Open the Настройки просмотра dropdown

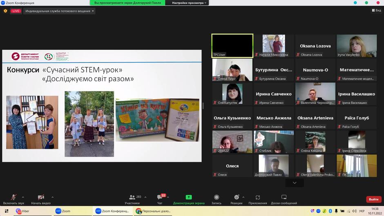coord(189,3)
